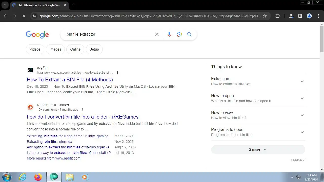Open media player taskbar icon

pos(85,177)
